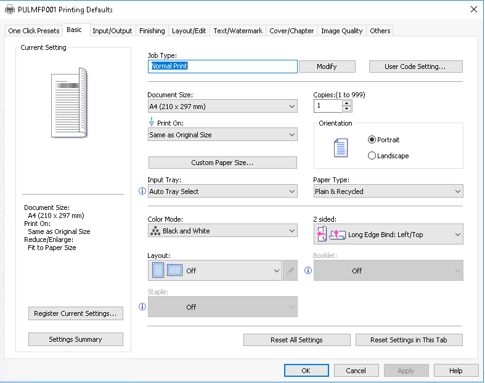Click the info icon beside Input Tray
Screen dimensions: 485x383
coord(142,191)
